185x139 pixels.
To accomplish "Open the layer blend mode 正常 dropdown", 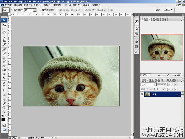I will 148,84.
